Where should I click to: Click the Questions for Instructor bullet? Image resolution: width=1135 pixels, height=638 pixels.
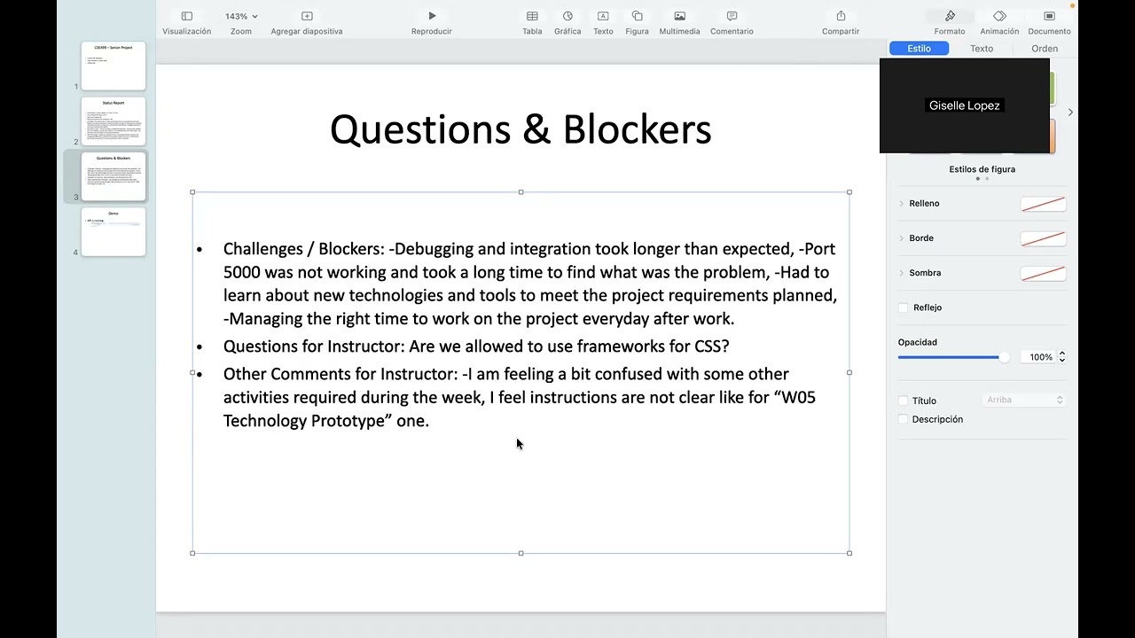[476, 346]
